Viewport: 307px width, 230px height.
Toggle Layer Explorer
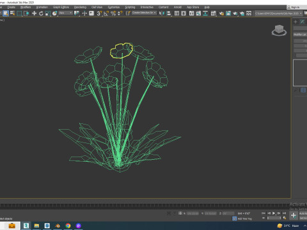(x=184, y=13)
